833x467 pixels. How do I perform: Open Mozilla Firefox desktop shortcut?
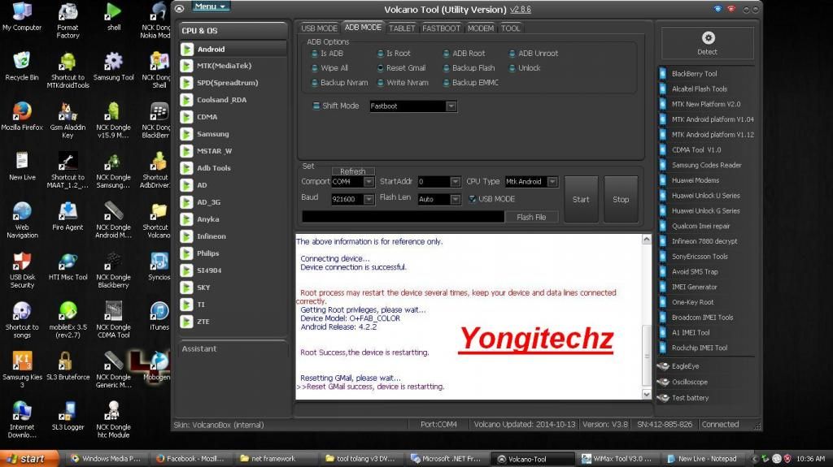tap(22, 116)
